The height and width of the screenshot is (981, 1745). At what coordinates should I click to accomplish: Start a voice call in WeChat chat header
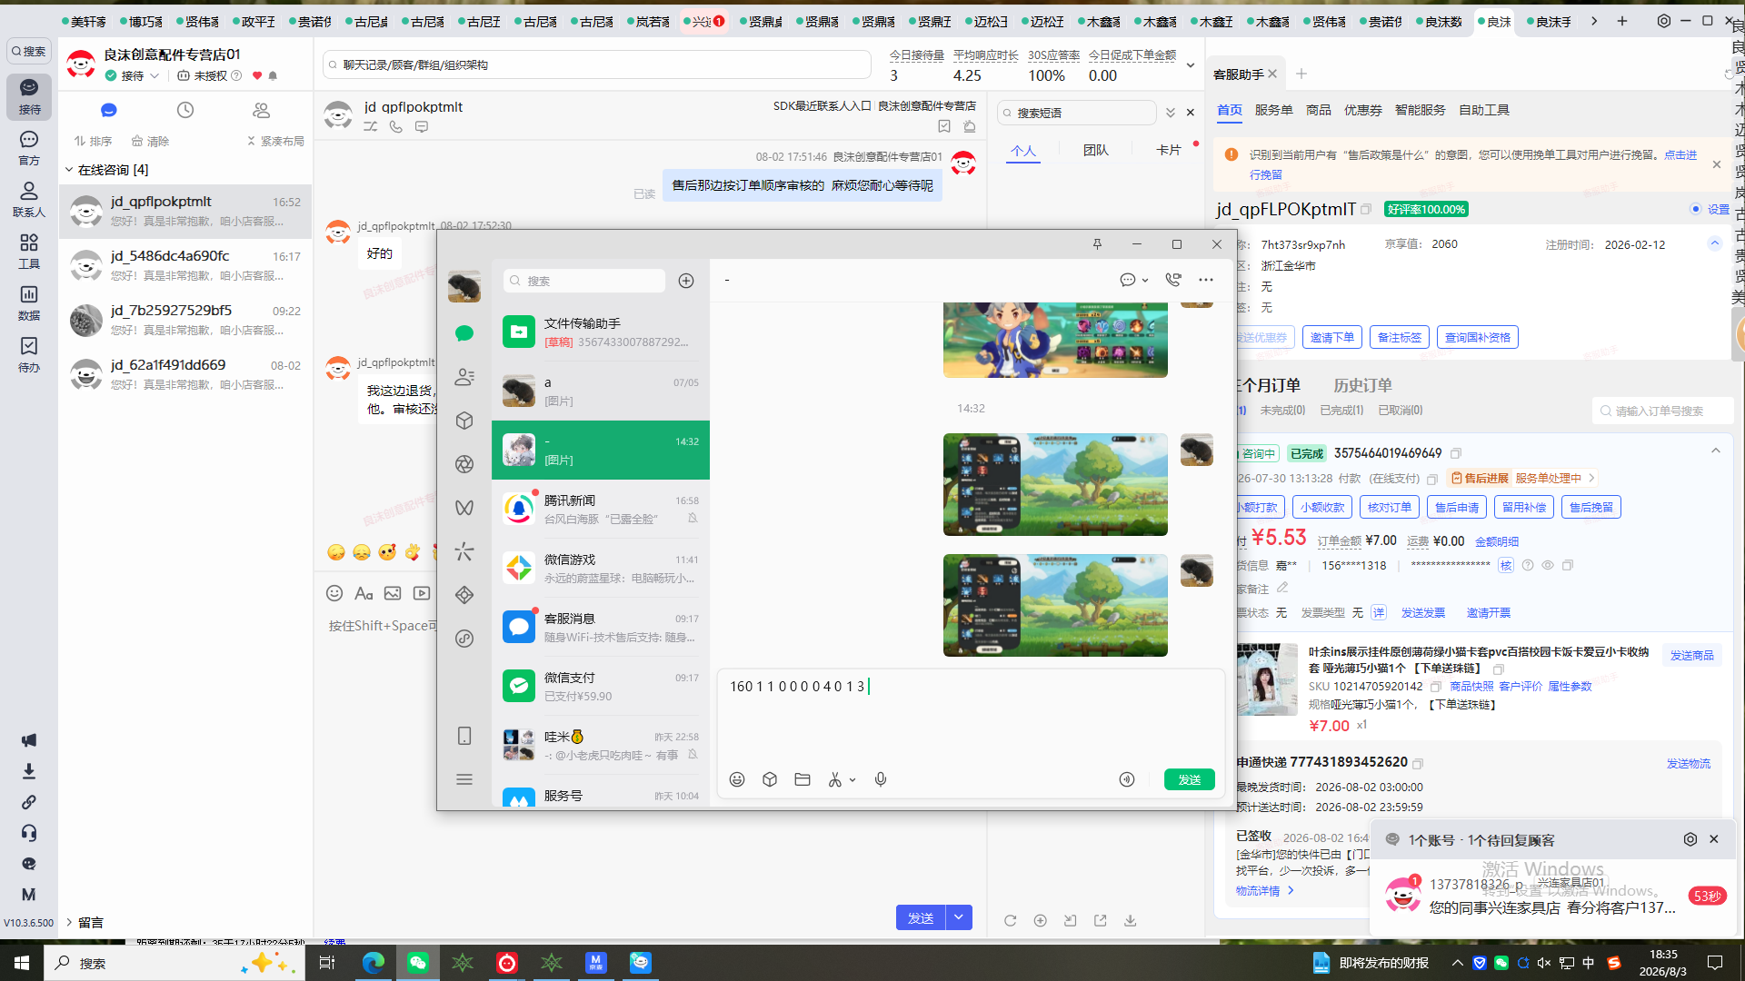point(1173,280)
